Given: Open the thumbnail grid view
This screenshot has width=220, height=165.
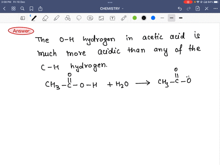Looking at the screenshot, I should pos(13,9).
